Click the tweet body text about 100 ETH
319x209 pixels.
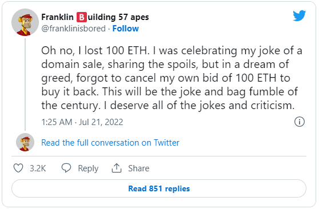172,78
